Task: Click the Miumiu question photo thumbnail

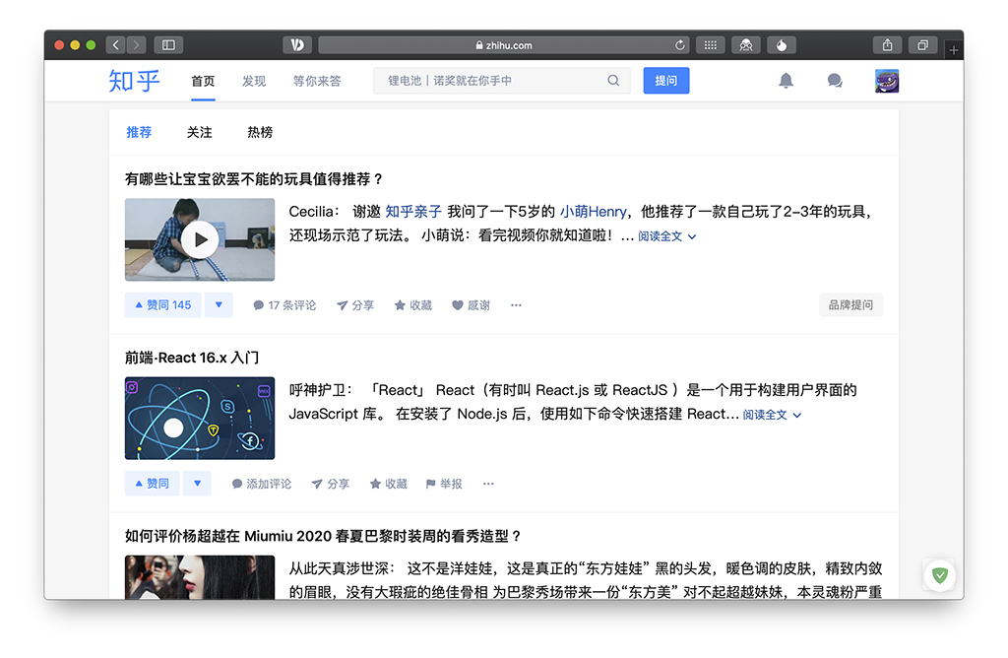Action: [x=200, y=577]
